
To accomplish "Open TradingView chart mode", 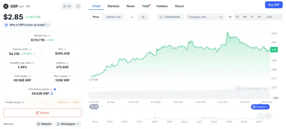I will tap(170, 17).
